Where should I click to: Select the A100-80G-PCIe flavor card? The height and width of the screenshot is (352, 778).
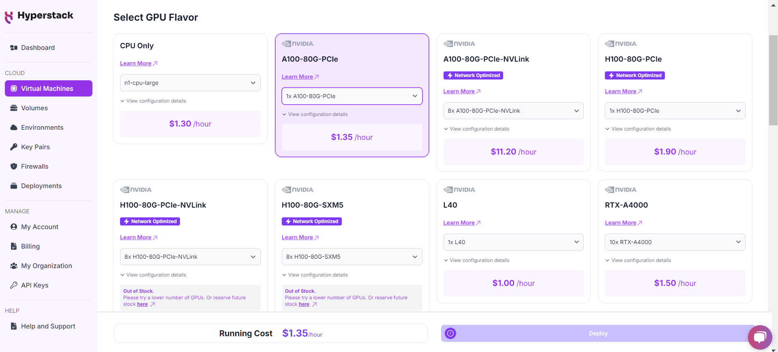tap(351, 59)
